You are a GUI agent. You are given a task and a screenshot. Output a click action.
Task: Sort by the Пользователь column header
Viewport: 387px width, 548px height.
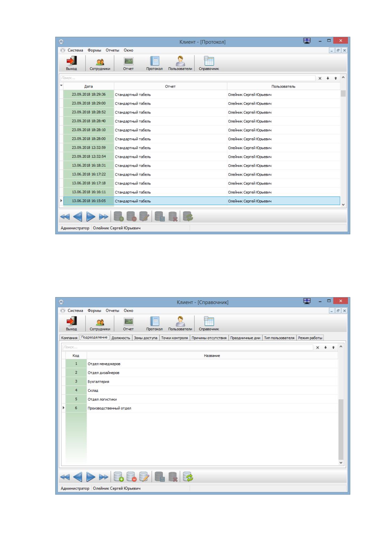(283, 86)
